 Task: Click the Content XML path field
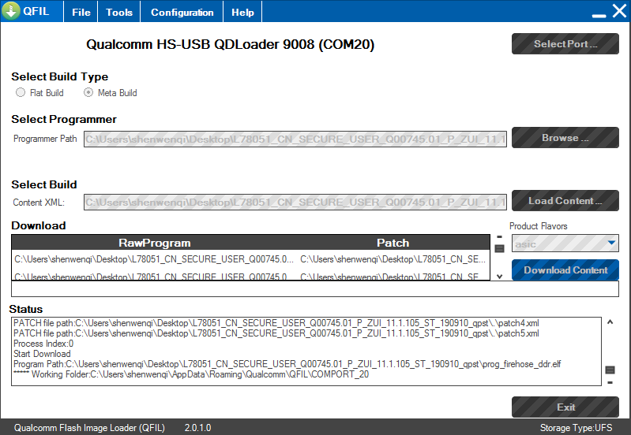(295, 202)
